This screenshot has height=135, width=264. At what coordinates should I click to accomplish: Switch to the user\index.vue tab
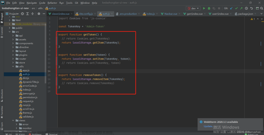[x=220, y=14]
